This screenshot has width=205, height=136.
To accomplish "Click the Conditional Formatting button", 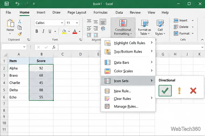I will (x=123, y=28).
